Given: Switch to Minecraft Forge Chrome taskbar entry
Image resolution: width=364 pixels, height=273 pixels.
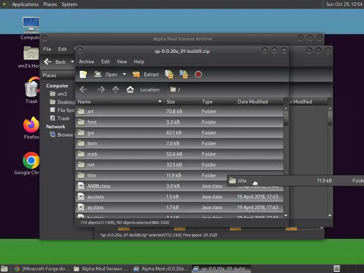Looking at the screenshot, I should [x=42, y=269].
